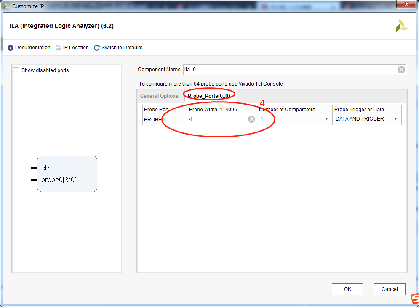The image size is (419, 307).
Task: Click the IP Location link text
Action: tap(76, 48)
